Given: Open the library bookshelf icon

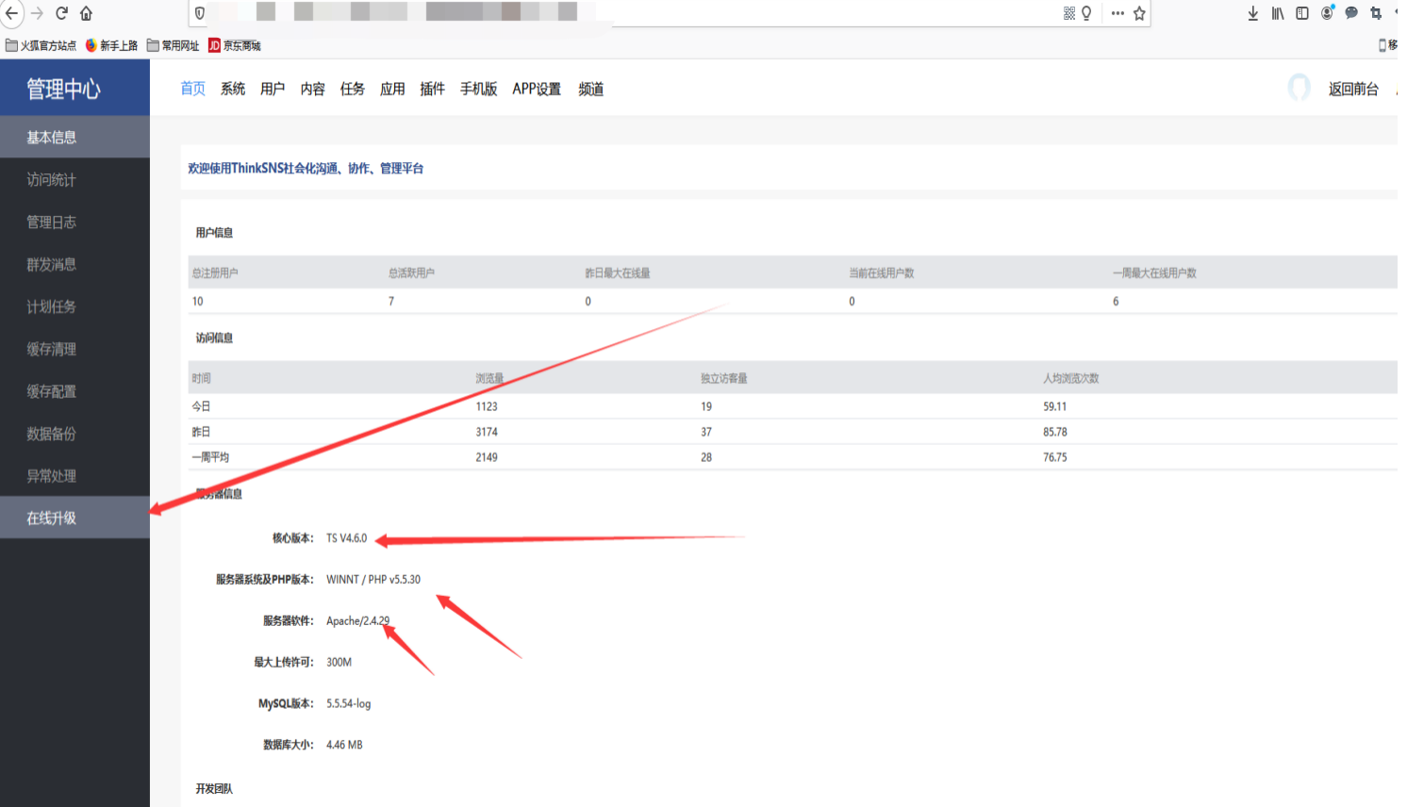Looking at the screenshot, I should click(1278, 13).
